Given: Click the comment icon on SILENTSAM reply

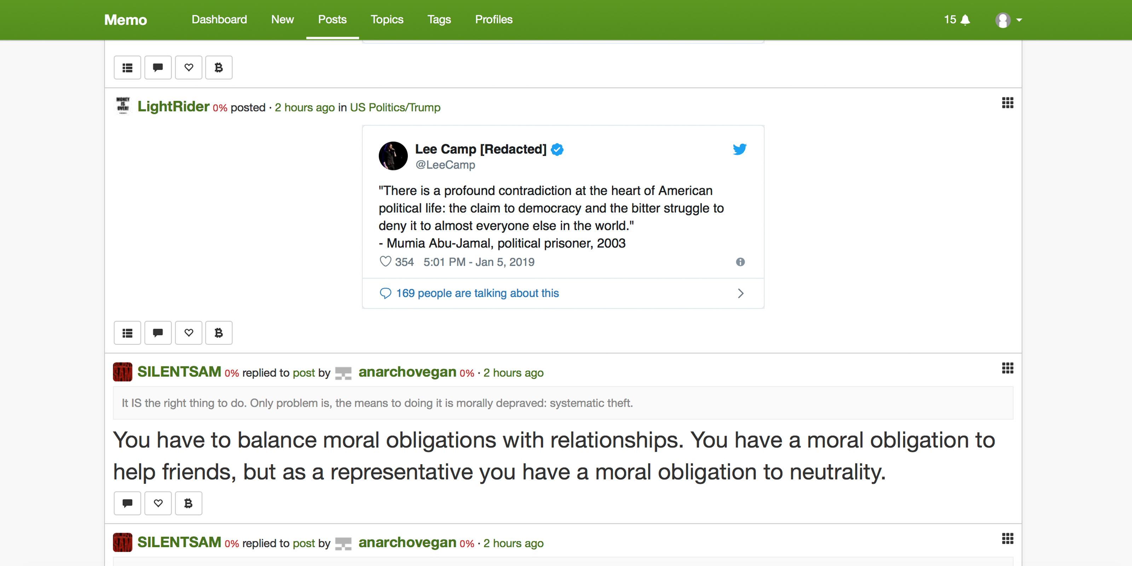Looking at the screenshot, I should (x=128, y=503).
